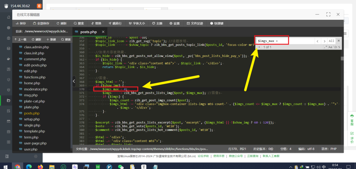The width and height of the screenshot is (356, 169).
Task: Toggle regex search option
Action: (x=325, y=47)
